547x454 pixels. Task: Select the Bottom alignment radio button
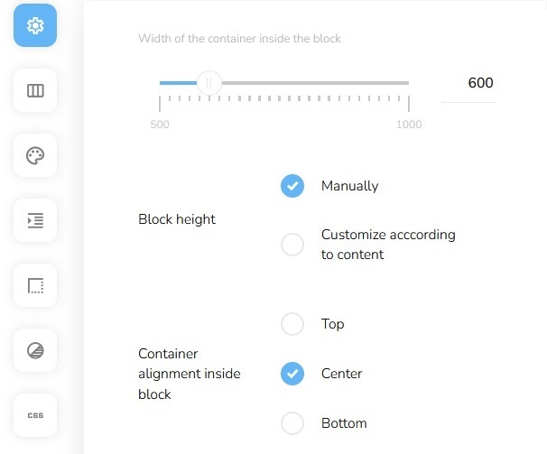click(x=292, y=423)
